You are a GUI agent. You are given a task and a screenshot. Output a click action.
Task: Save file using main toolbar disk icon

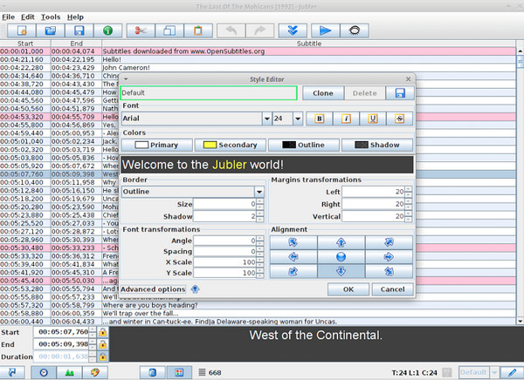(x=79, y=31)
